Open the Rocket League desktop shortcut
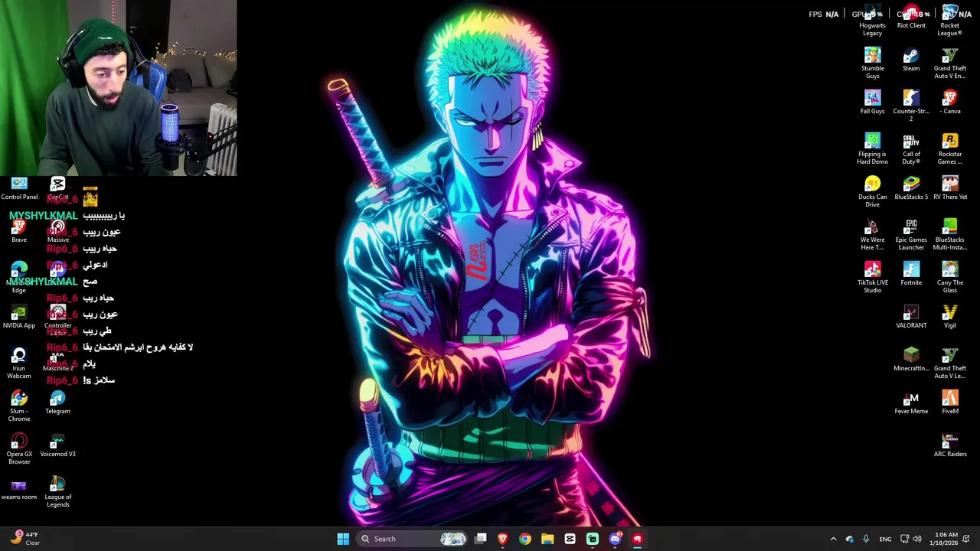The width and height of the screenshot is (980, 551). (x=949, y=21)
